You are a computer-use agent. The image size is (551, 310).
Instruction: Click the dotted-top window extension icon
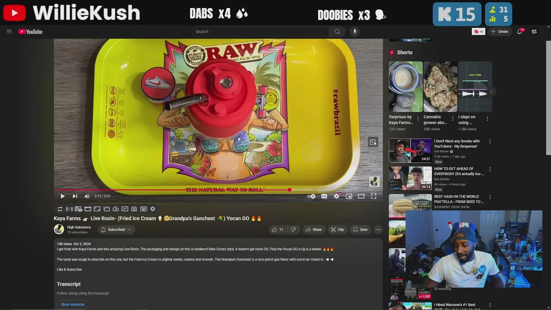[106, 209]
